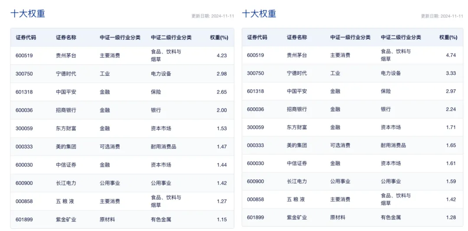Select the 3.33 weight cell for 宁德时代
The image size is (468, 231).
[x=451, y=73]
